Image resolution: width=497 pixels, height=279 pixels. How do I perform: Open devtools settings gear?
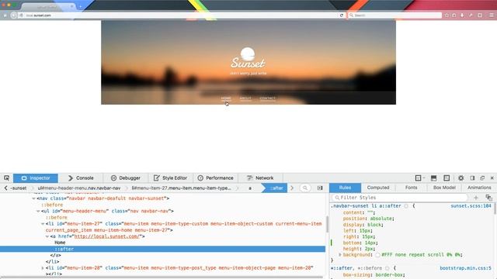(x=461, y=178)
